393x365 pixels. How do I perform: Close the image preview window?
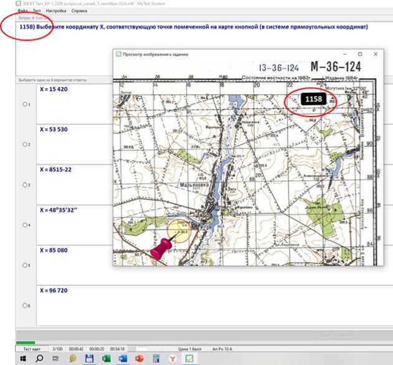click(x=376, y=54)
